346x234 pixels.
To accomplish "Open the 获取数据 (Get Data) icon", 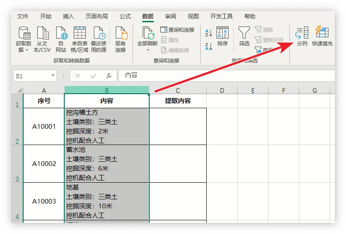I will [x=24, y=33].
